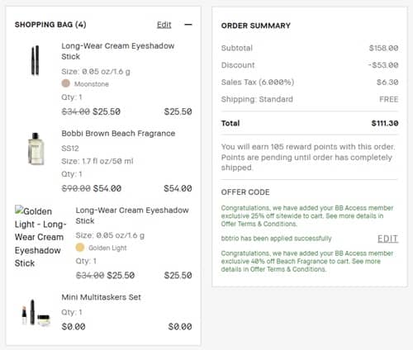The width and height of the screenshot is (413, 350).
Task: Click EDIT next to the bbtrio offer code
Action: click(387, 239)
